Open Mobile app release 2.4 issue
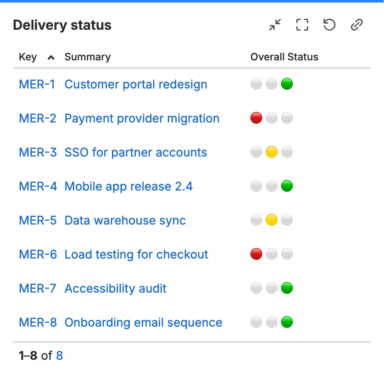The width and height of the screenshot is (384, 370). 129,186
